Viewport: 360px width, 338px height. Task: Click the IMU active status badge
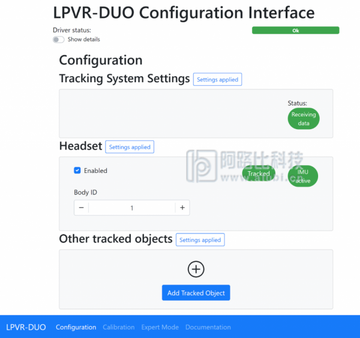click(x=303, y=177)
